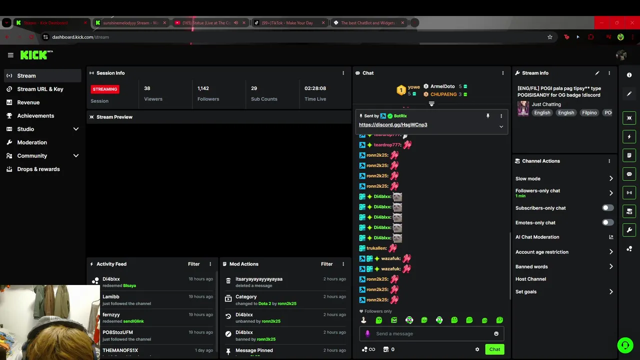Open pinned message options menu
640x360 pixels.
[501, 116]
